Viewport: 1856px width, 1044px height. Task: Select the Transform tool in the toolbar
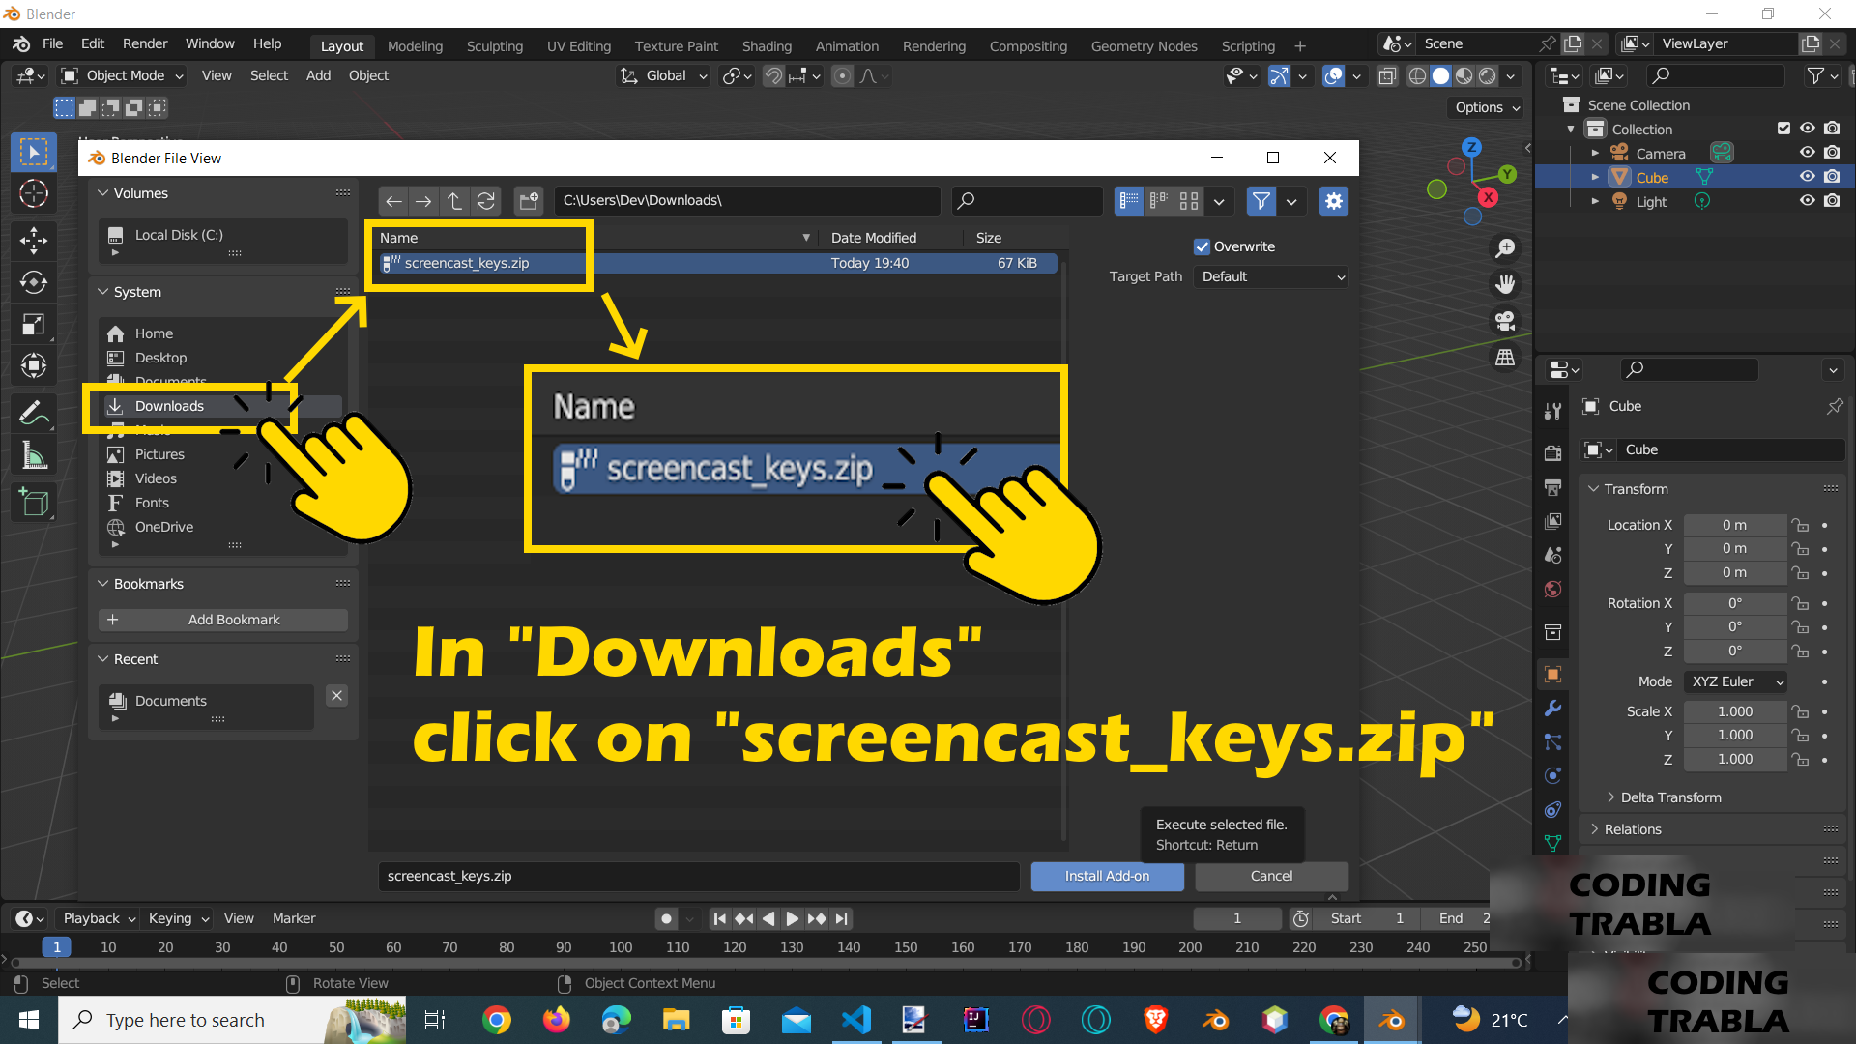(x=34, y=365)
